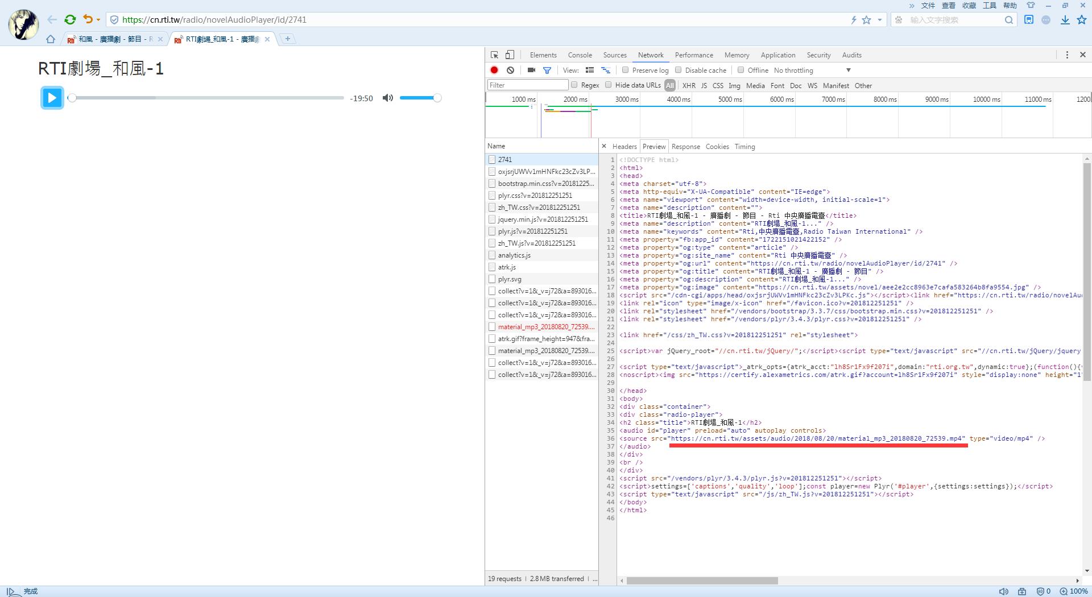The height and width of the screenshot is (597, 1092).
Task: Check the Offline checkbox
Action: pos(741,70)
